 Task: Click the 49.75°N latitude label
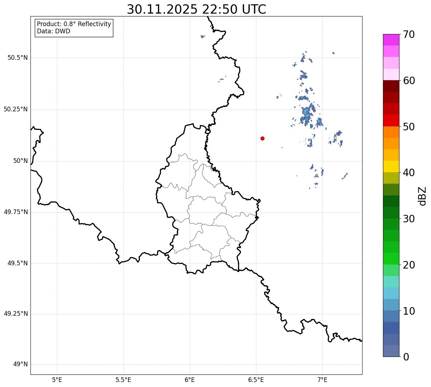point(15,212)
